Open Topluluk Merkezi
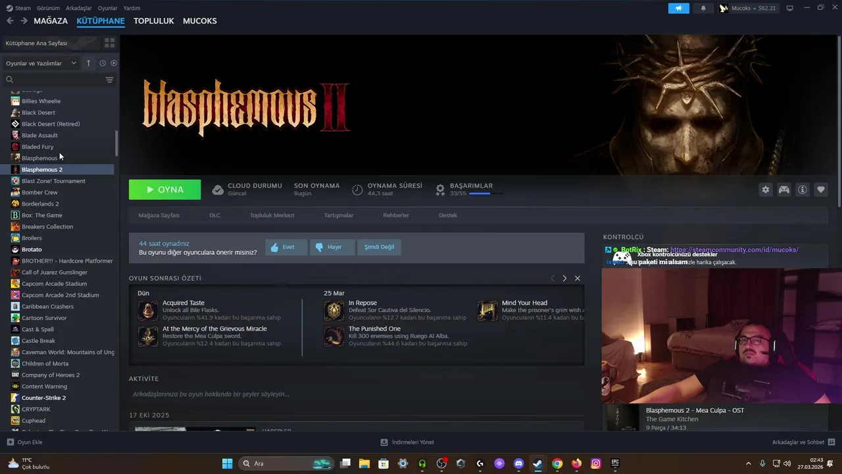 (x=272, y=215)
